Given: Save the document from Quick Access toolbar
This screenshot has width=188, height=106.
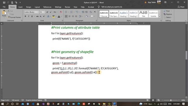Looking at the screenshot, I should click(4, 2).
